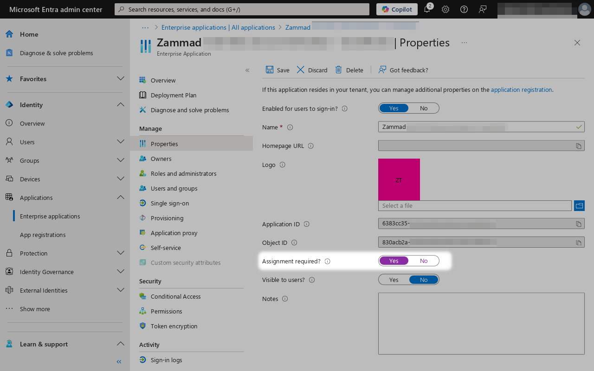Collapse the Applications chevron

121,198
